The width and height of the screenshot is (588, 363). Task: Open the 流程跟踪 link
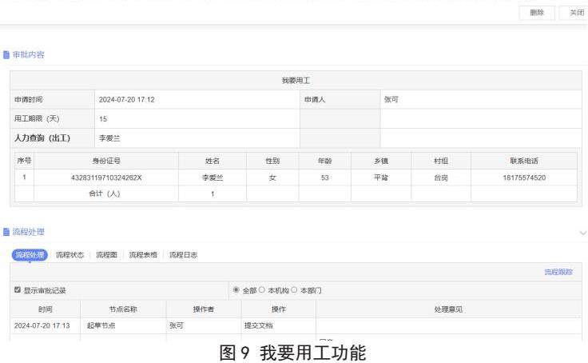point(558,273)
